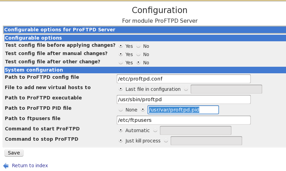
Task: Click the PID file path text field
Action: [183, 110]
